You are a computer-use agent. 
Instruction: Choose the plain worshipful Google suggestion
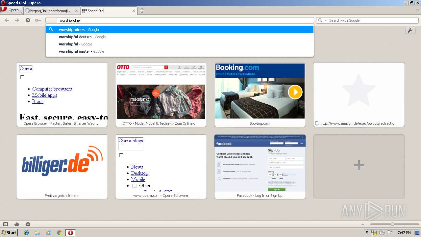(180, 44)
